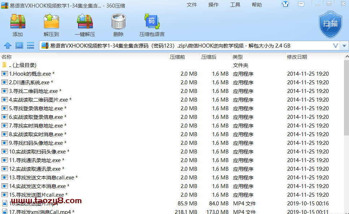Click the 删除 delete toolbar icon

[x=118, y=23]
